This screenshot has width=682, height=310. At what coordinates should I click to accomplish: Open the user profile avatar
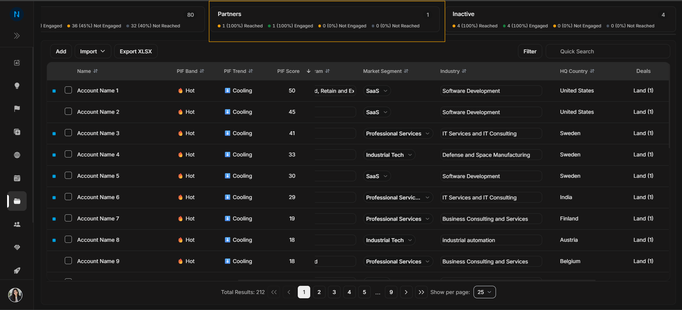click(x=15, y=295)
